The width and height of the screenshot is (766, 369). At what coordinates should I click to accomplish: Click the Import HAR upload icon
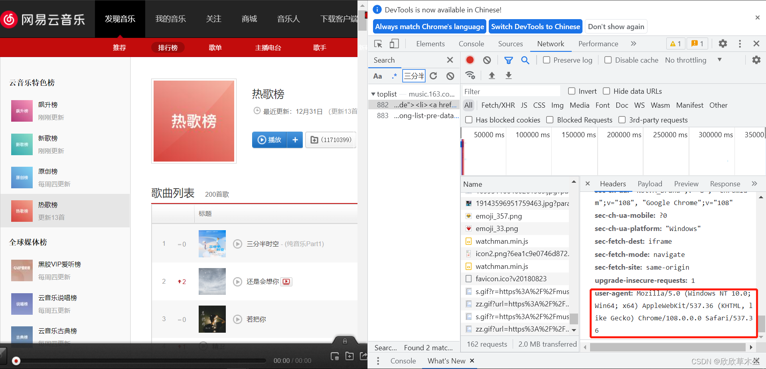(x=492, y=75)
